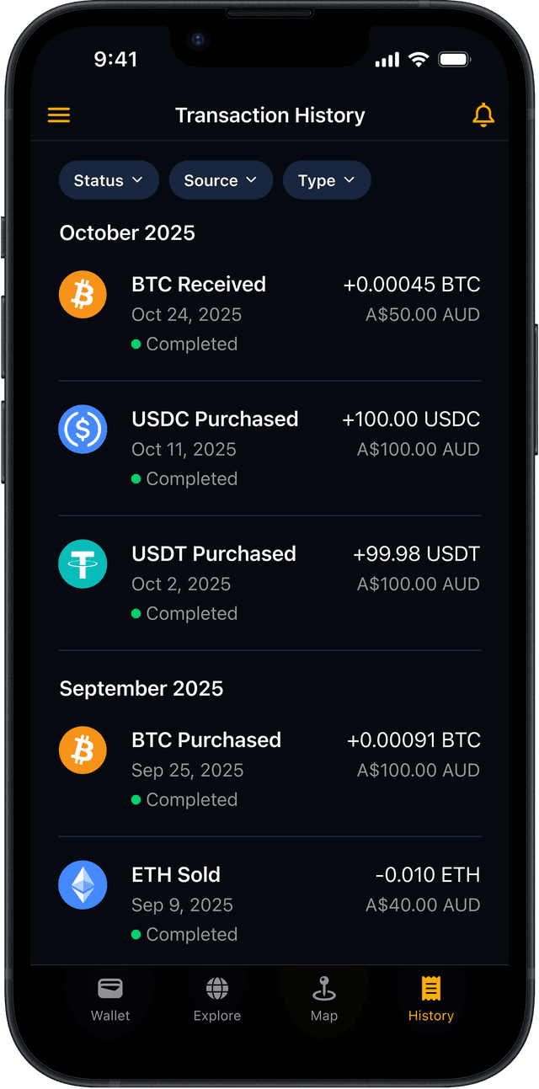Tap the Tether USDT coin icon
The width and height of the screenshot is (539, 1089).
click(x=83, y=564)
